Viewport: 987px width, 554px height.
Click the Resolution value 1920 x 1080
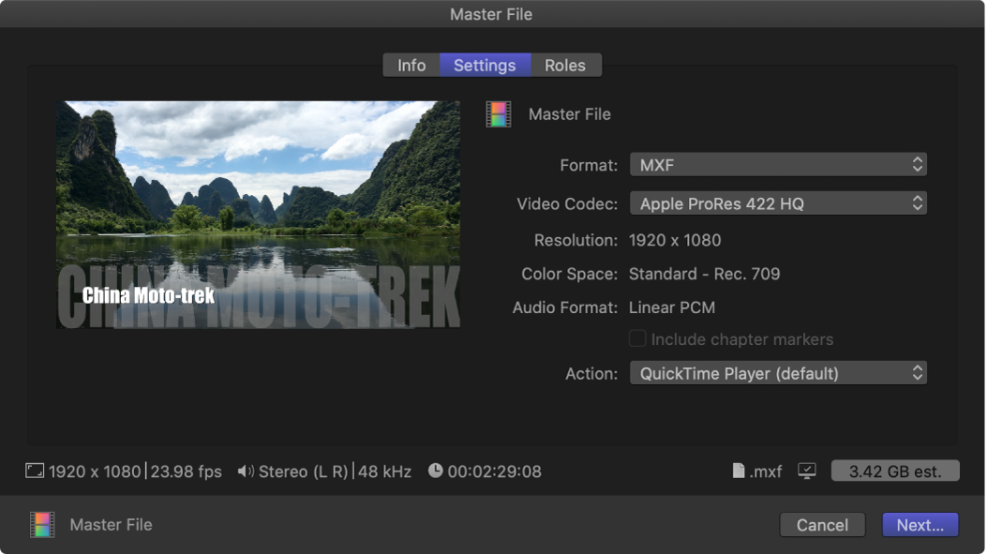tap(675, 241)
